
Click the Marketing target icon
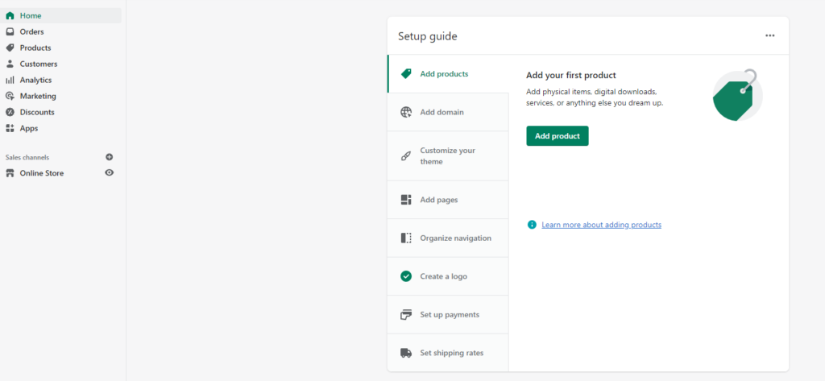(x=10, y=97)
